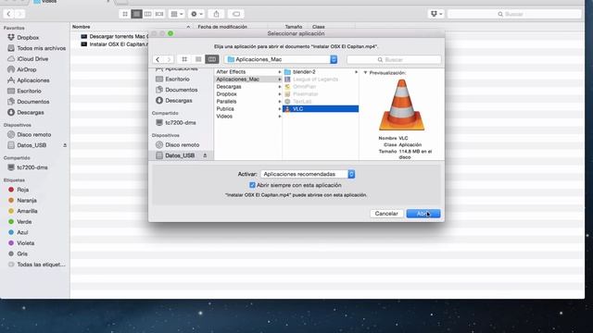Click the dialog search field
The height and width of the screenshot is (333, 593).
point(394,59)
